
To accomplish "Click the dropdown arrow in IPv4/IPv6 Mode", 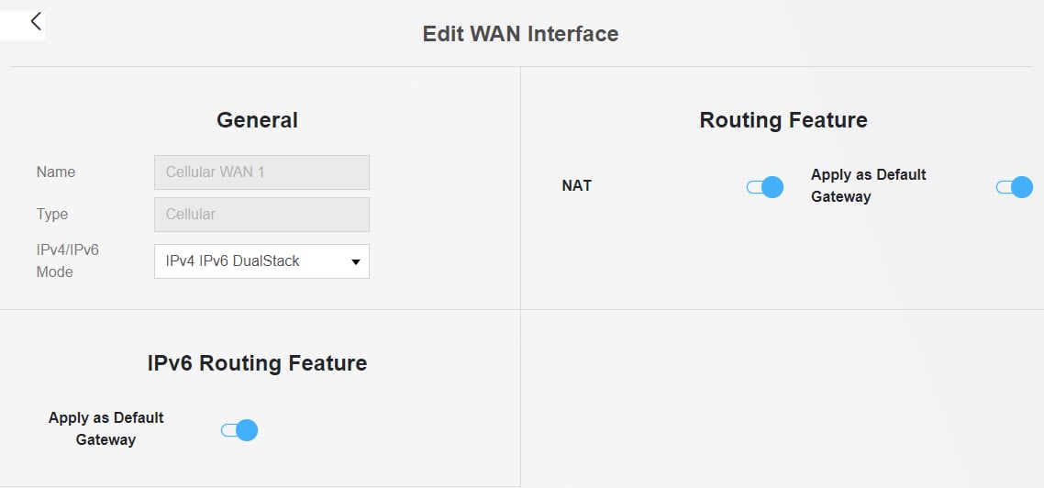I will (x=356, y=262).
